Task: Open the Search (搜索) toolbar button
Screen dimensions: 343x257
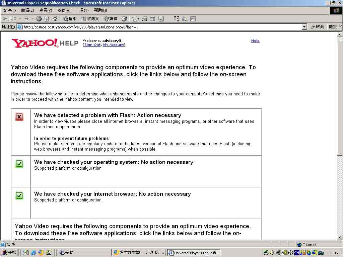Action: tap(70, 19)
